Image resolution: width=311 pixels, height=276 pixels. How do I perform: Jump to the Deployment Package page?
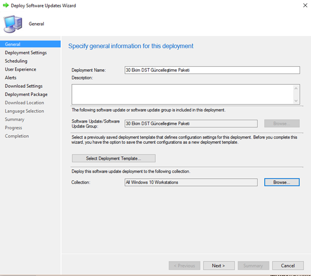[x=26, y=95]
